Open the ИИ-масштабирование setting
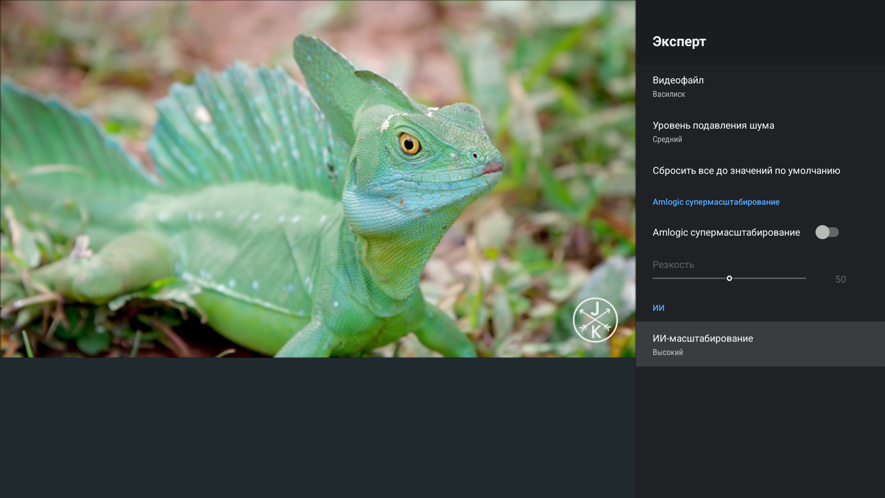 [702, 339]
